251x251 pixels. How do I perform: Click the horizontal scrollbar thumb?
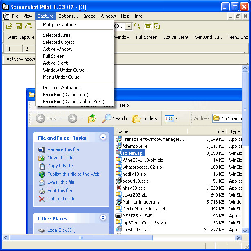point(81,237)
